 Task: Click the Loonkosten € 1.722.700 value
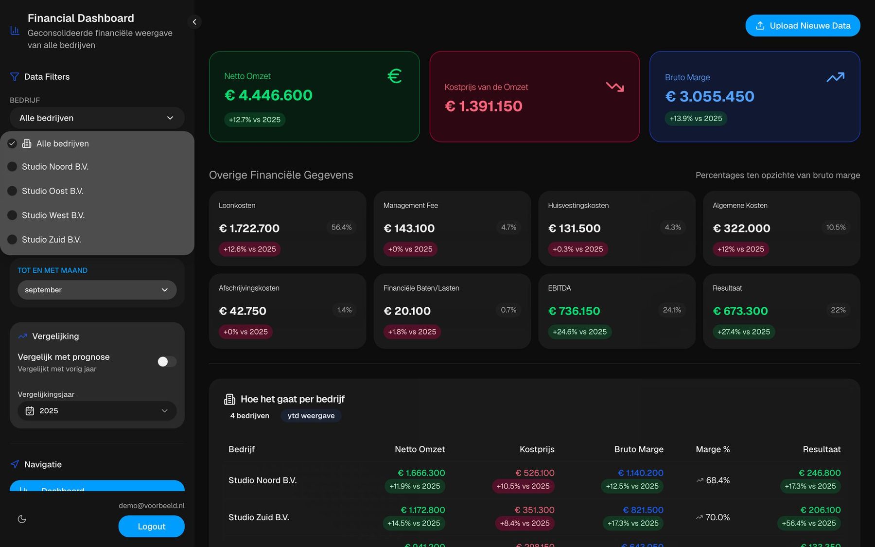pyautogui.click(x=249, y=228)
